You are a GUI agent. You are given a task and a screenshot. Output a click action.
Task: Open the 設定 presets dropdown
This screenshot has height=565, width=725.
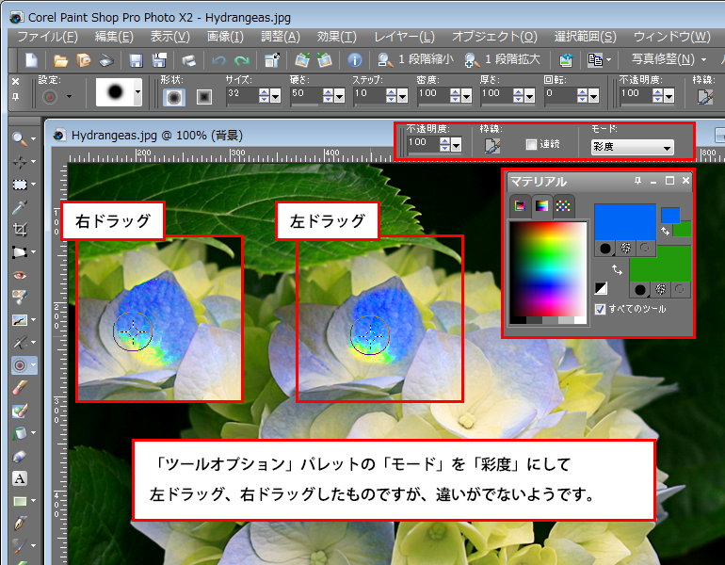[69, 97]
